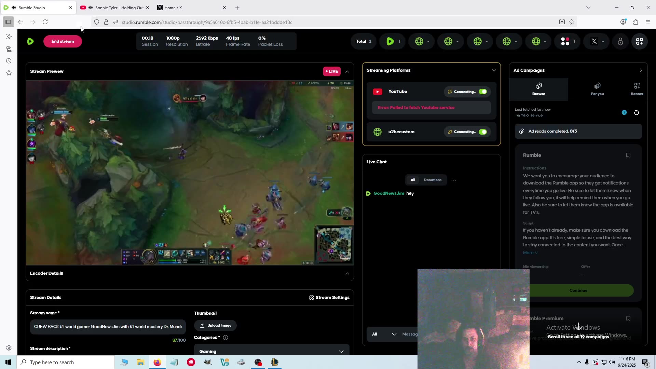Click the stream preview video
This screenshot has height=369, width=656.
pos(190,173)
